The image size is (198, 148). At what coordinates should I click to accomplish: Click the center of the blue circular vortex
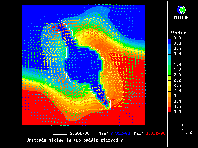pos(83,65)
